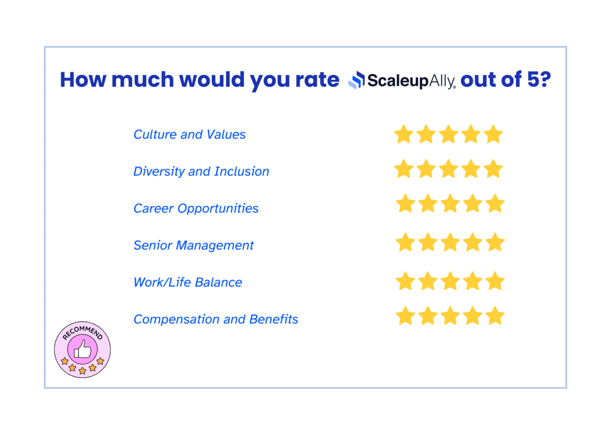Click the Senior Management label
The width and height of the screenshot is (611, 432).
[193, 245]
